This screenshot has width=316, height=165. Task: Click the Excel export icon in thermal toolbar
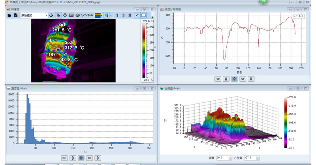(15, 15)
